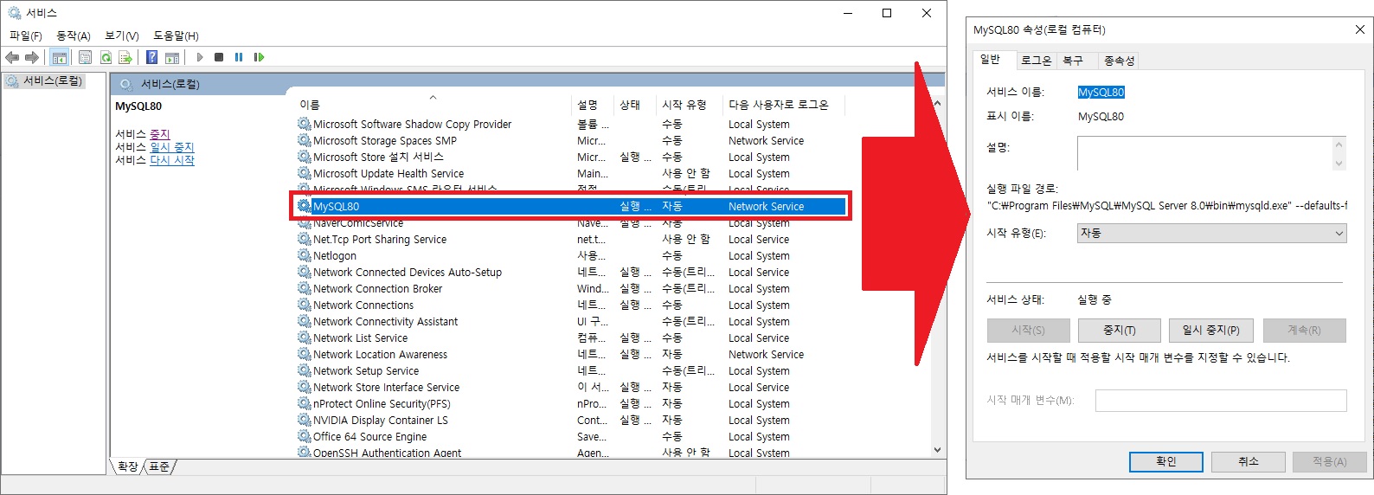Click the service list scroll-down arrow
Viewport: 1374px width, 495px height.
click(x=937, y=450)
